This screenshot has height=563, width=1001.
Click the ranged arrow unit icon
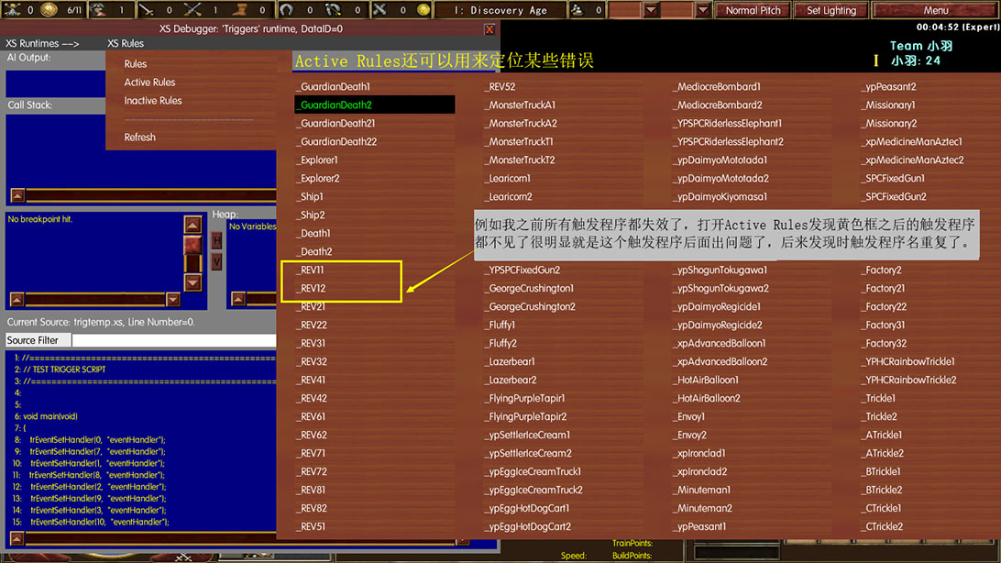point(147,9)
